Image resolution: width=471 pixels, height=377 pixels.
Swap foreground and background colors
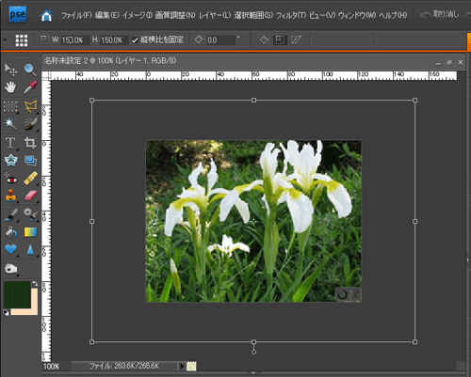(35, 284)
